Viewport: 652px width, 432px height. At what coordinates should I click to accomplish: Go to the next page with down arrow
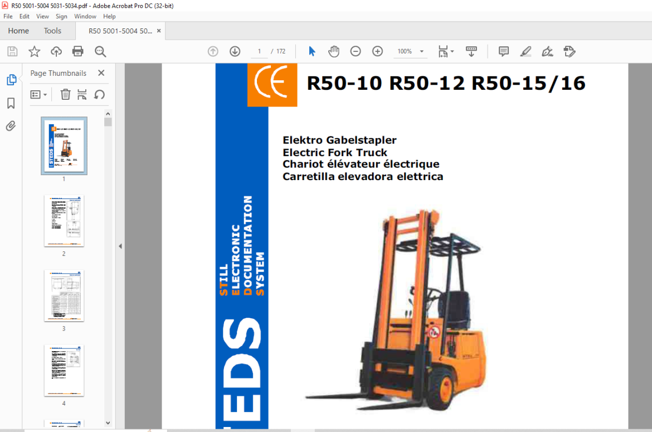[235, 51]
